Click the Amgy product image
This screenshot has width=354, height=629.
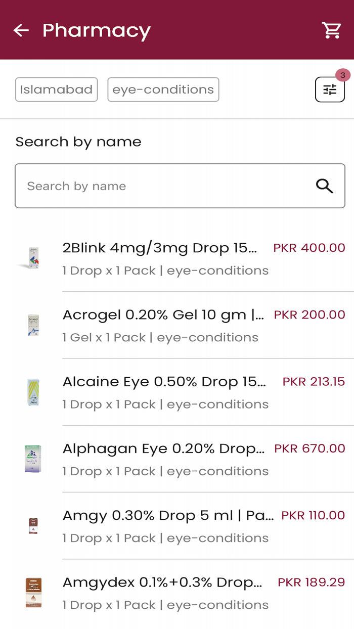pos(33,526)
